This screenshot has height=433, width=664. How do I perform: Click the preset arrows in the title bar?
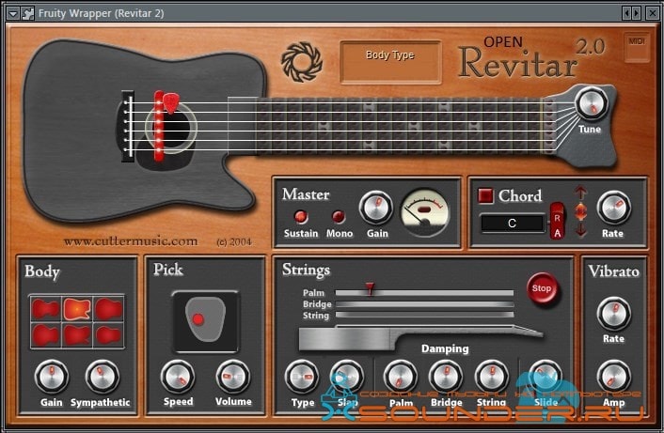(631, 13)
